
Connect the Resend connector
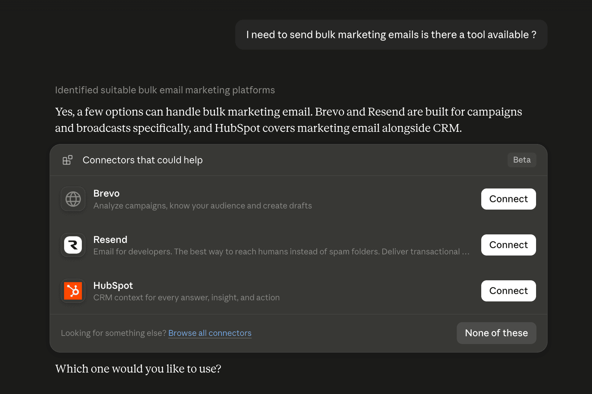(508, 245)
